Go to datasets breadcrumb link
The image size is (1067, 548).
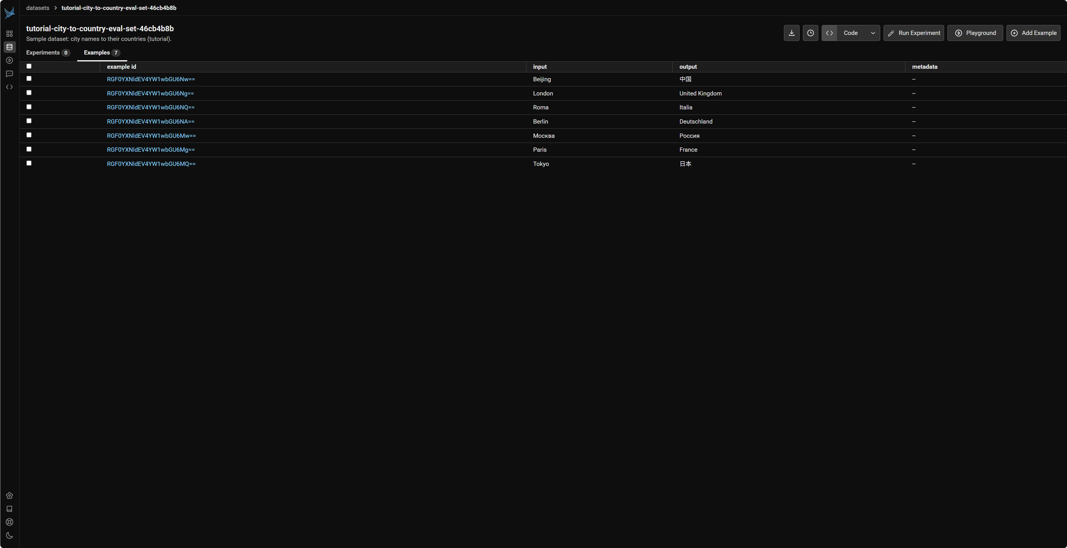coord(38,8)
